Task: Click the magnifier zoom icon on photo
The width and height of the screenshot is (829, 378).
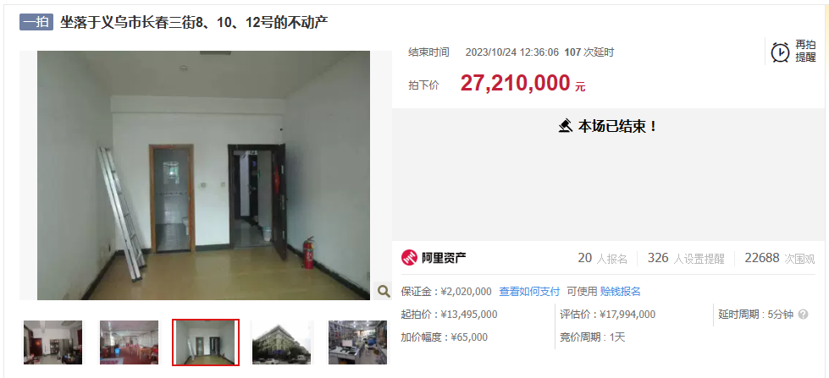Action: 383,291
